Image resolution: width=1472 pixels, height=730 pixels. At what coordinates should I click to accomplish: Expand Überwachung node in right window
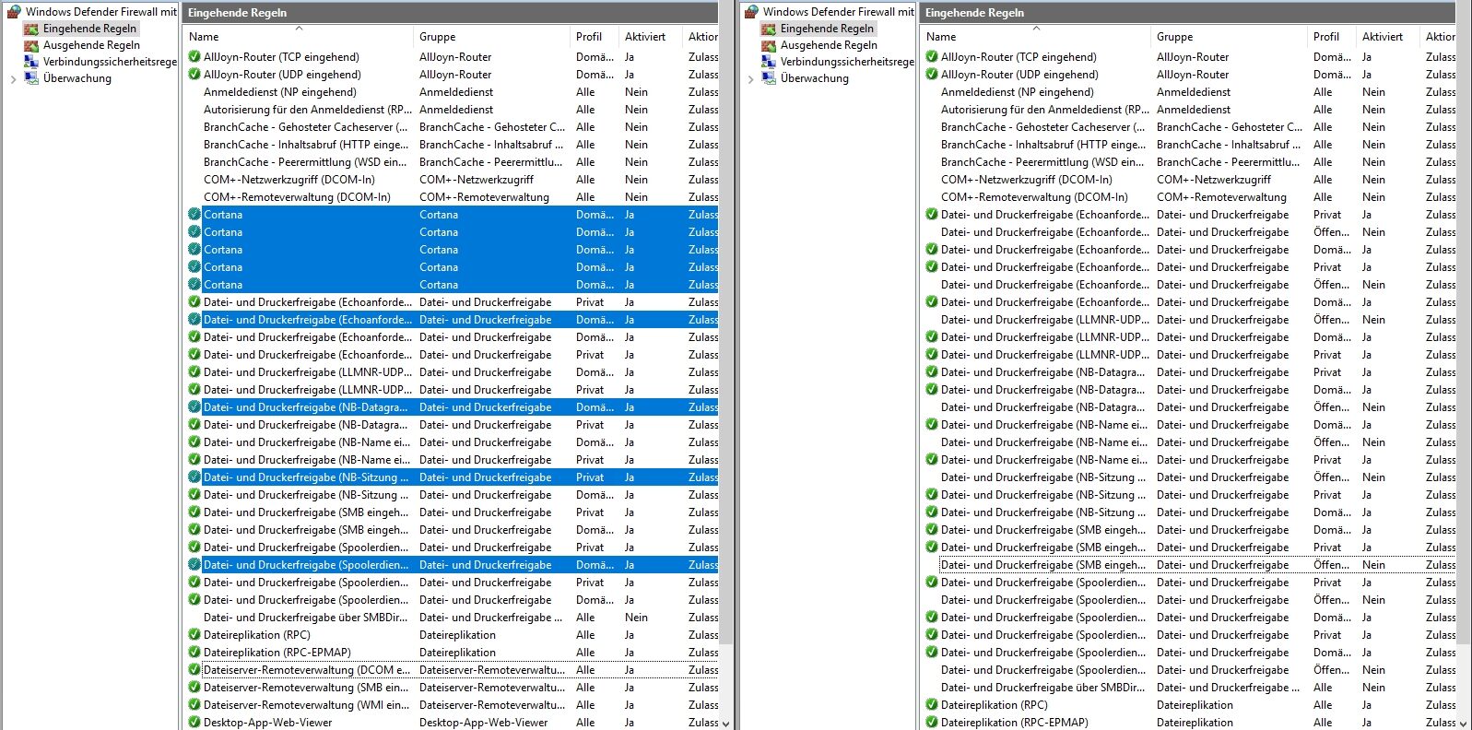pos(750,79)
